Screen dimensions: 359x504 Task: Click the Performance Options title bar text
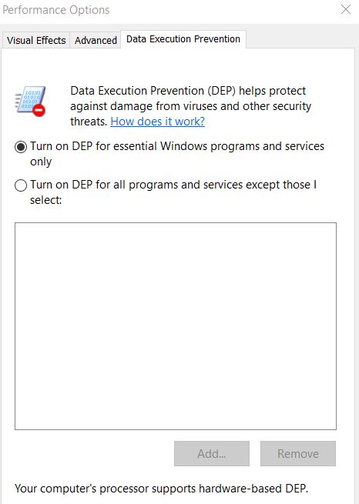pos(56,10)
